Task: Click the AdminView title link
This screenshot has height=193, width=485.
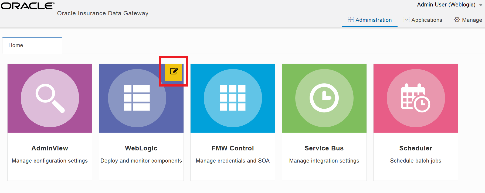Action: 50,148
